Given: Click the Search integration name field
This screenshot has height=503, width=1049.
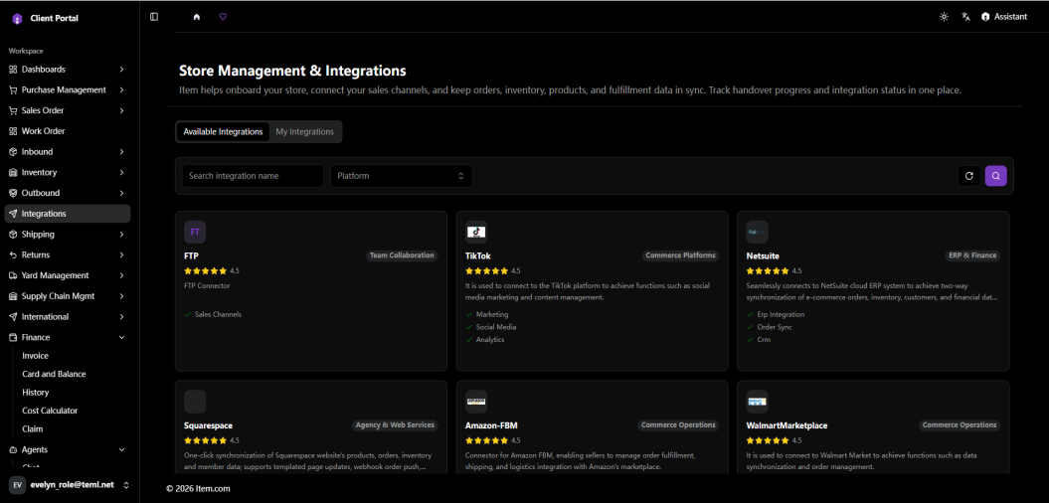Looking at the screenshot, I should click(253, 176).
